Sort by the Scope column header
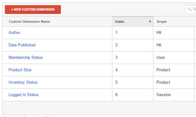The height and width of the screenshot is (117, 196). click(x=162, y=22)
